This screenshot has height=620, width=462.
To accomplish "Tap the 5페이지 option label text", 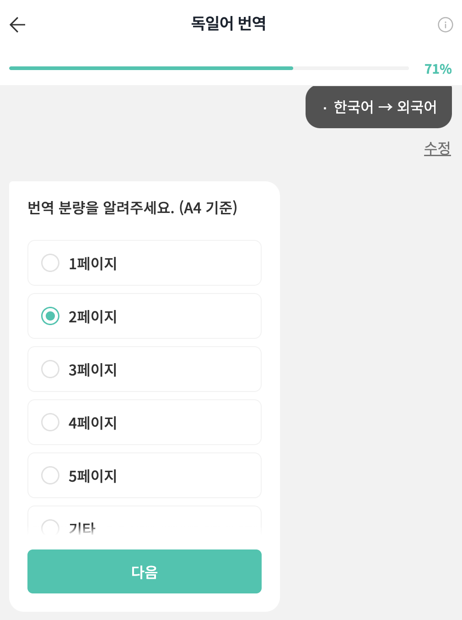I will 93,476.
